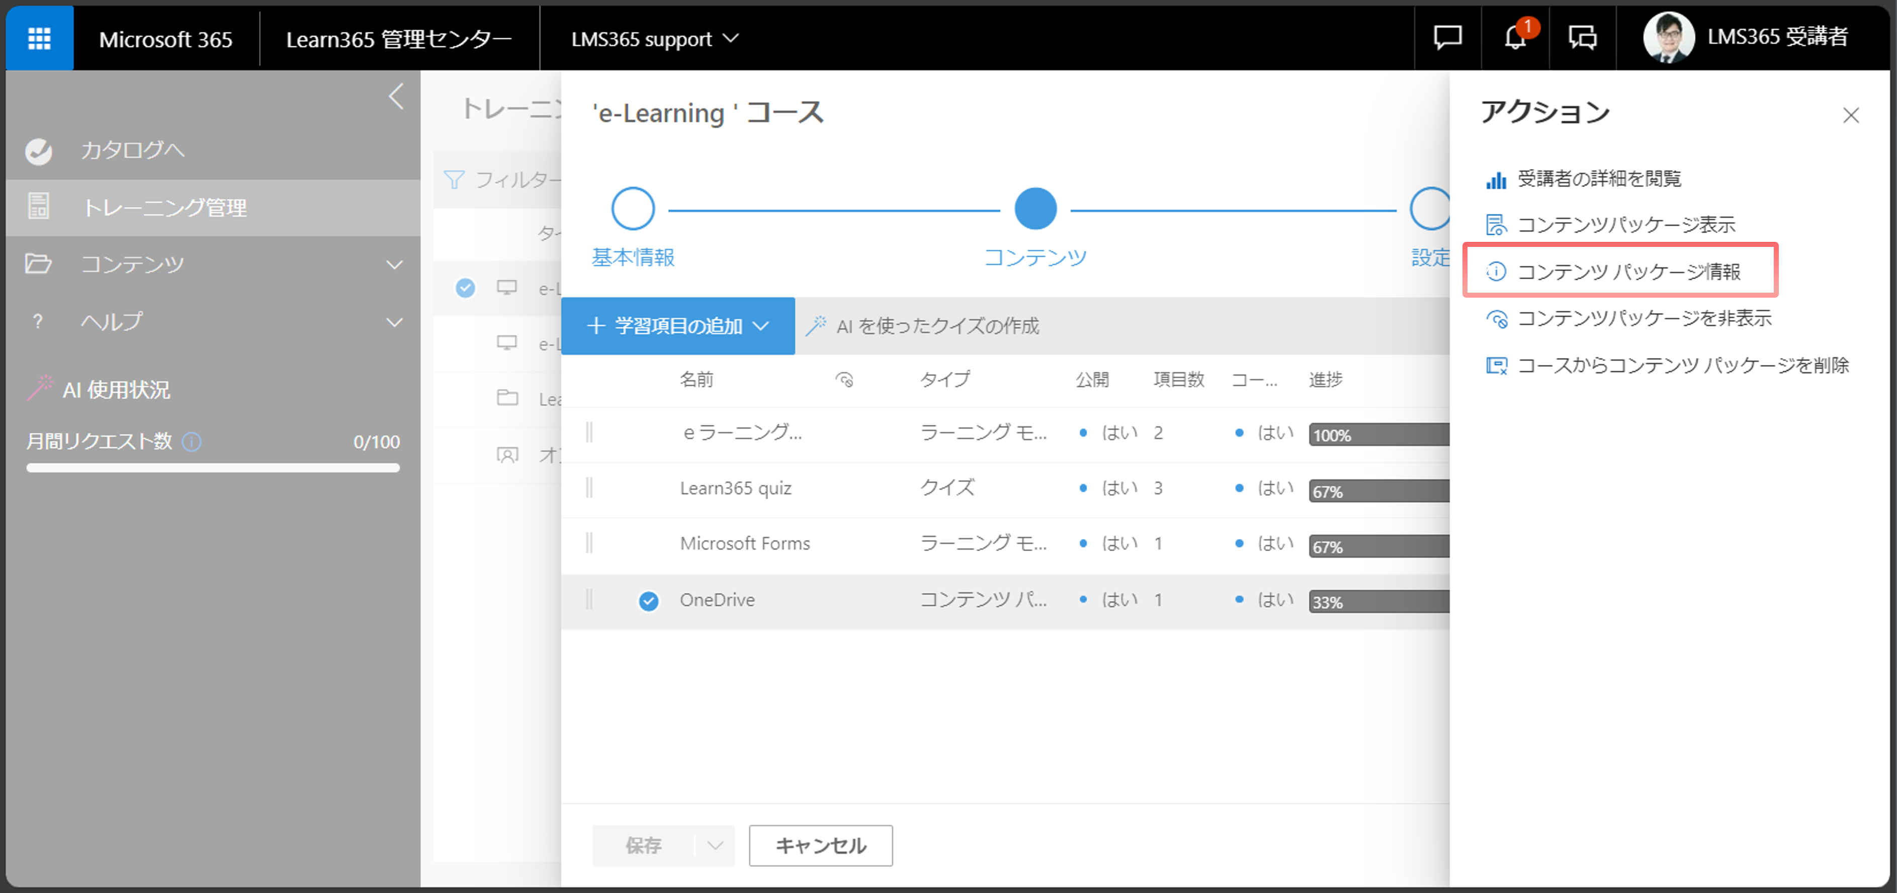Click Microsoft 365 header link
Image resolution: width=1897 pixels, height=893 pixels.
(x=165, y=38)
